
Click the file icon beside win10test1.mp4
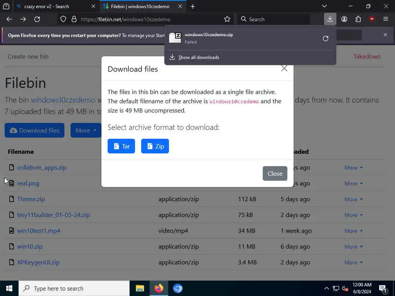point(11,230)
